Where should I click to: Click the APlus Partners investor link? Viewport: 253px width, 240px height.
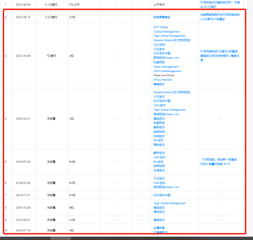pyautogui.click(x=163, y=80)
